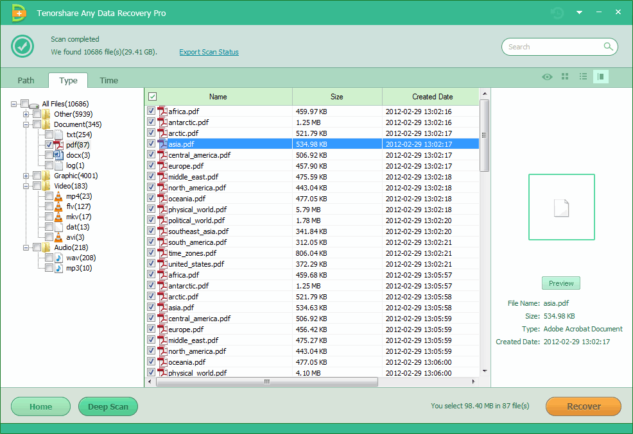Click the Export Scan Status link
This screenshot has height=434, width=633.
(x=209, y=52)
